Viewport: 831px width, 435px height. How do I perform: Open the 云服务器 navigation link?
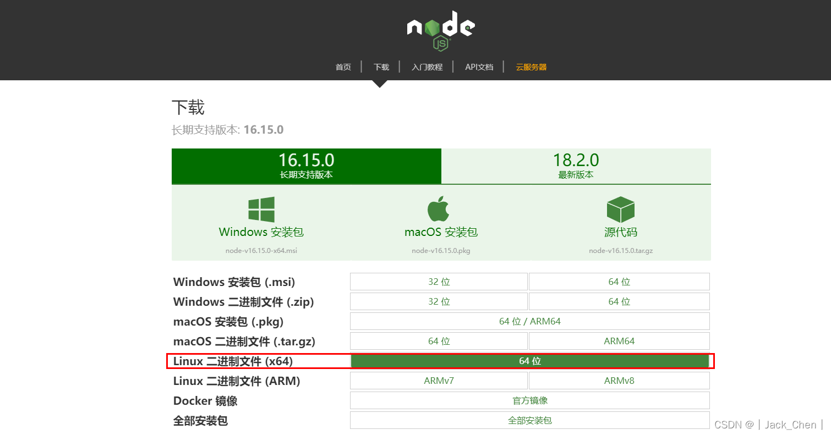[531, 67]
